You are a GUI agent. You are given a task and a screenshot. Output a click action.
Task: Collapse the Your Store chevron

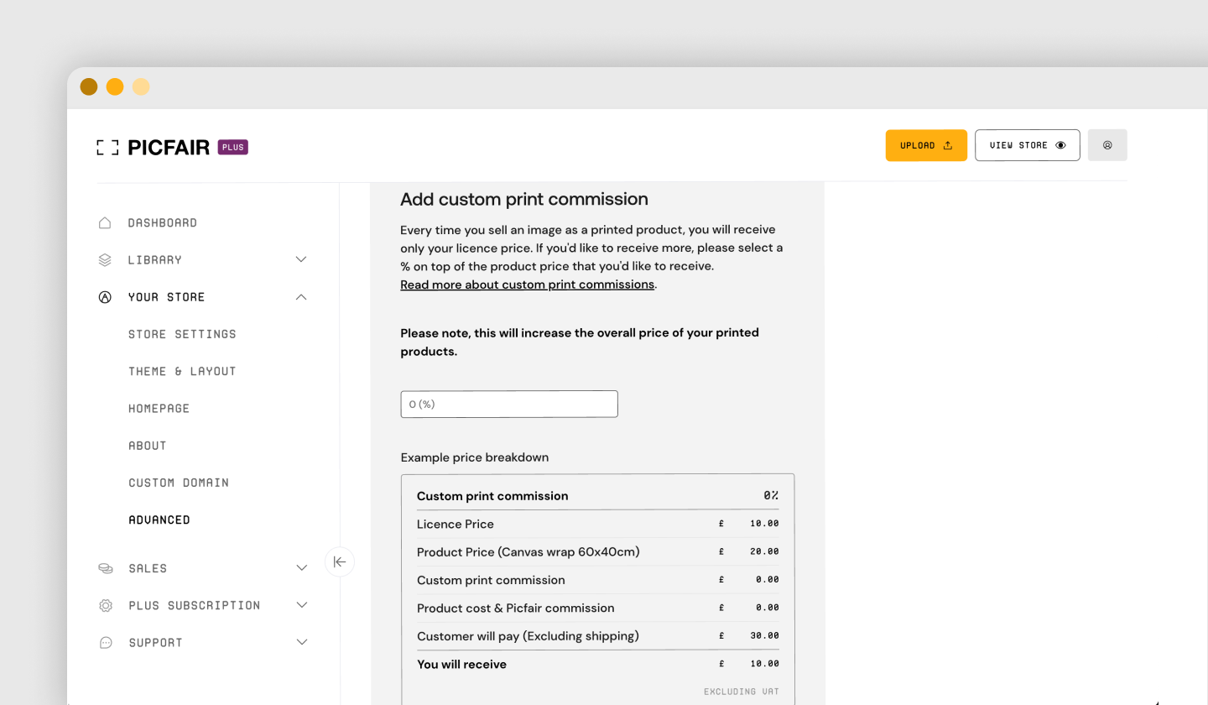301,297
